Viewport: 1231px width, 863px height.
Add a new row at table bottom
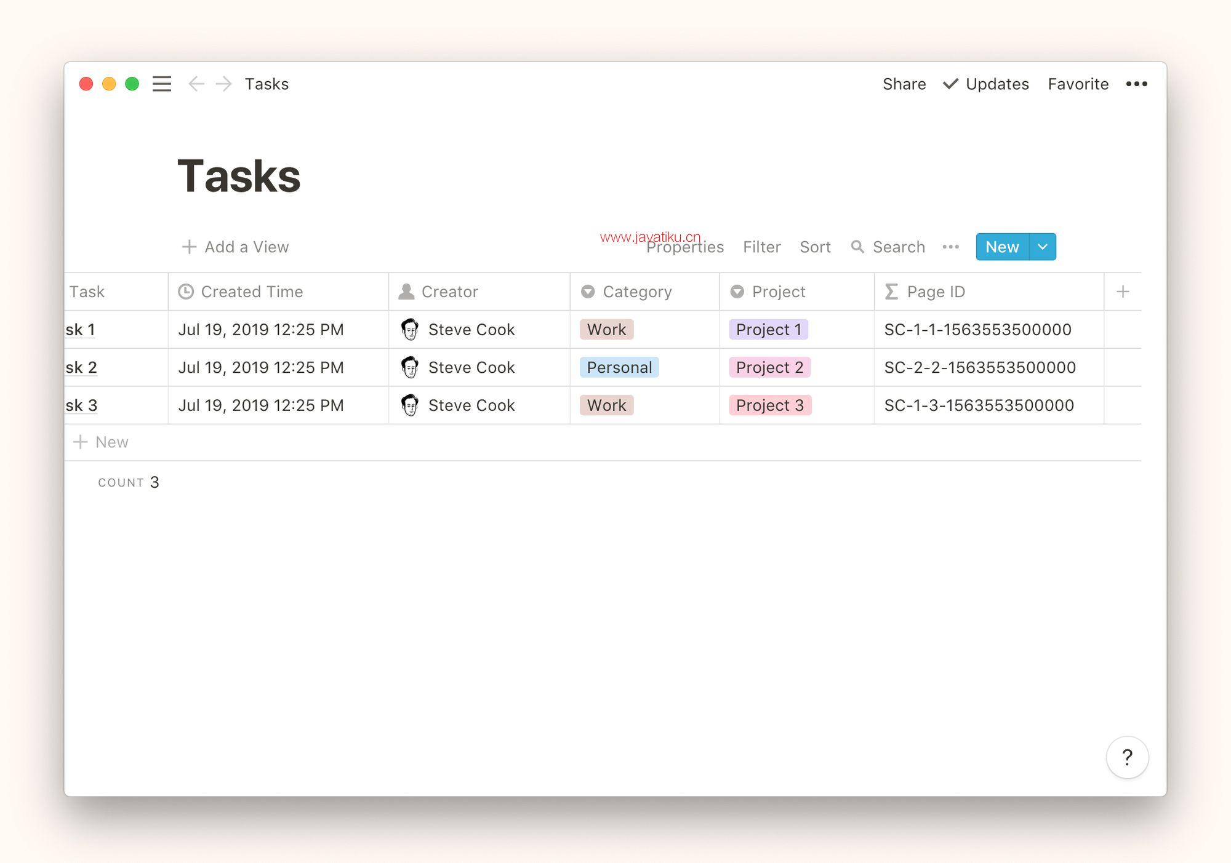(x=100, y=442)
